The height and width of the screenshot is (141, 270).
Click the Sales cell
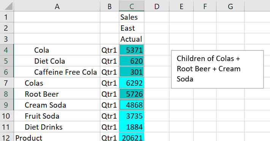pyautogui.click(x=131, y=17)
